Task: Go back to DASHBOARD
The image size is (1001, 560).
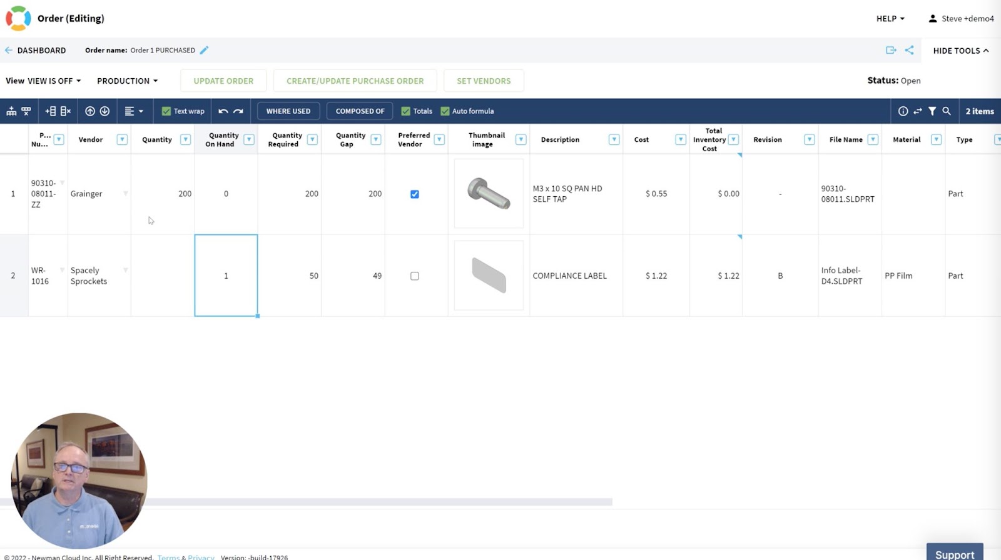Action: coord(41,51)
